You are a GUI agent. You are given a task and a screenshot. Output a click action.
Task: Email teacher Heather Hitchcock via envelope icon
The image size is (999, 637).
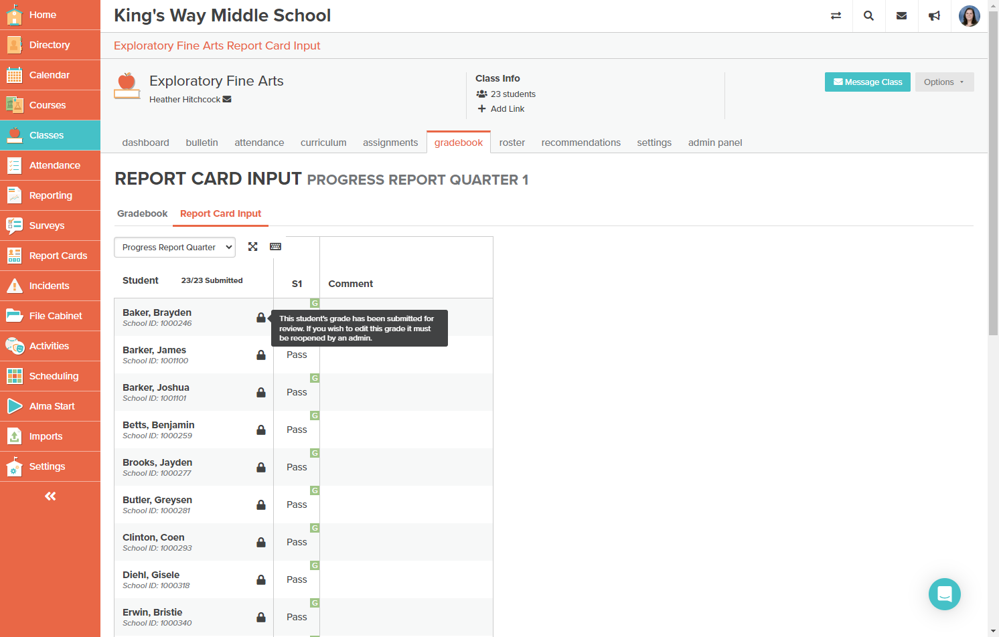(x=227, y=99)
